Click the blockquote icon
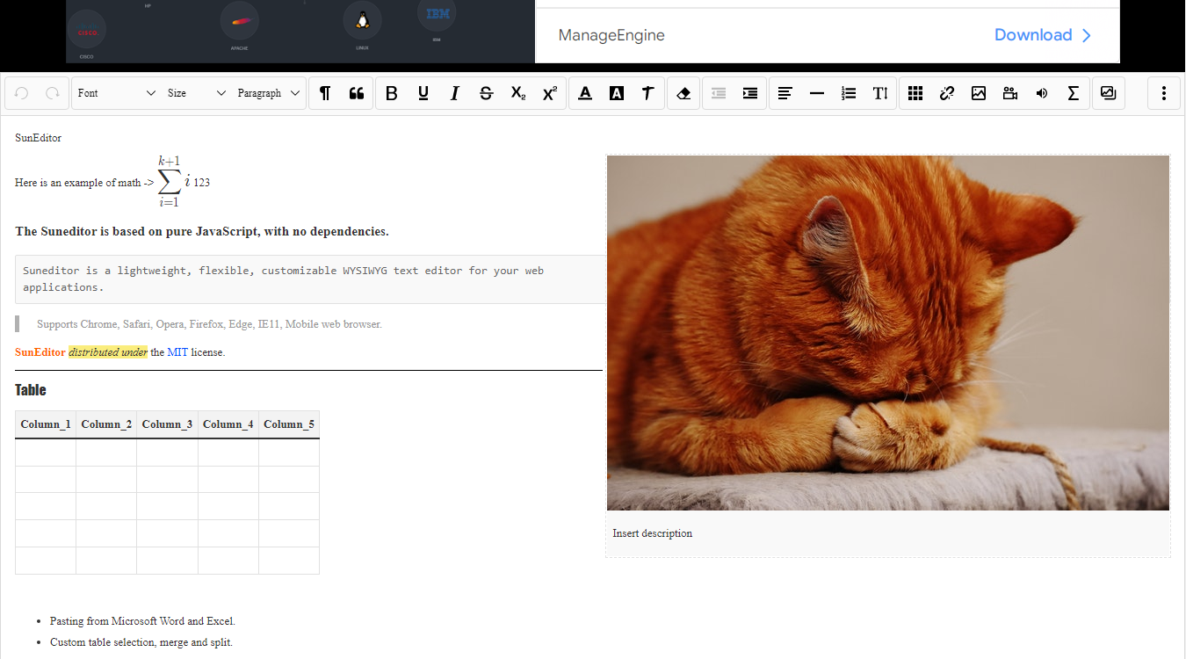 (x=357, y=93)
